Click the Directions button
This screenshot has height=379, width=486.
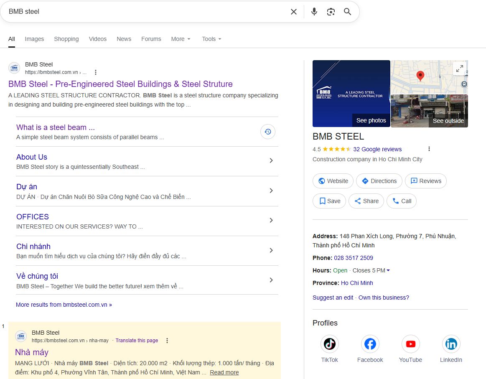[379, 181]
